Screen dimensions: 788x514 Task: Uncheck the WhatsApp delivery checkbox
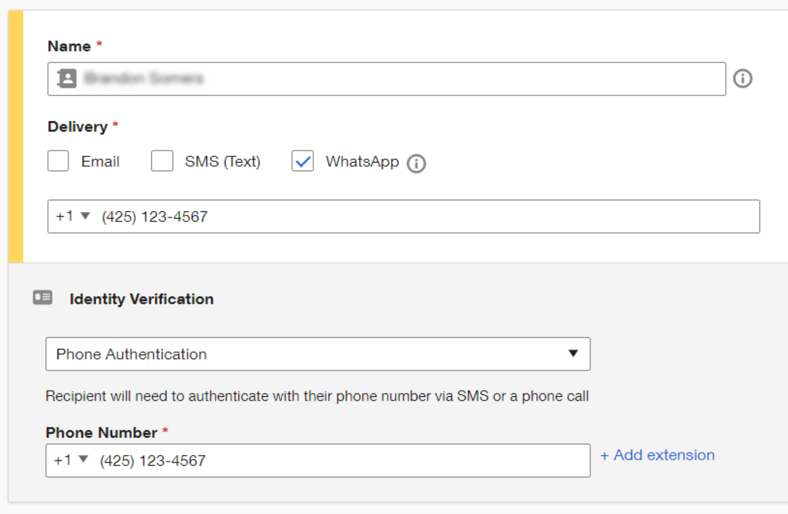303,161
